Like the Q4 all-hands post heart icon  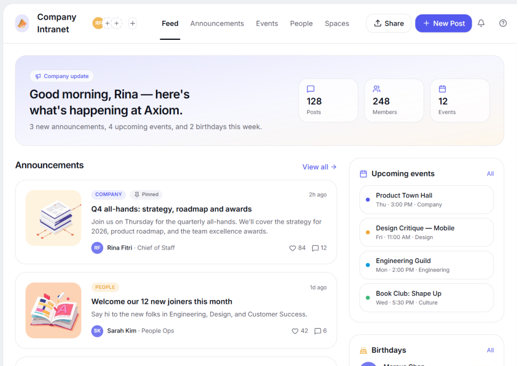point(293,248)
